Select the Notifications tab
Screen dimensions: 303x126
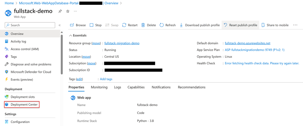[161, 87]
